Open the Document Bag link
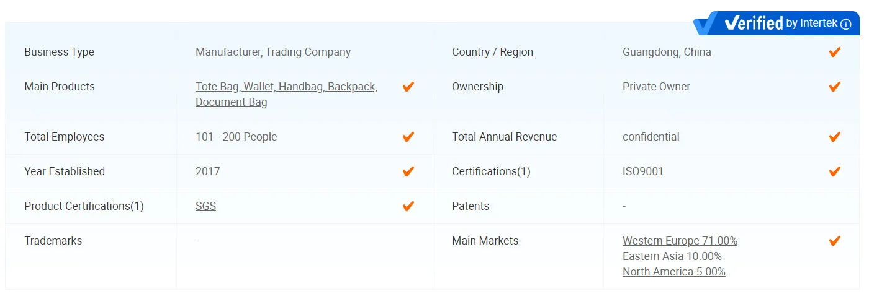The width and height of the screenshot is (869, 299). click(231, 102)
